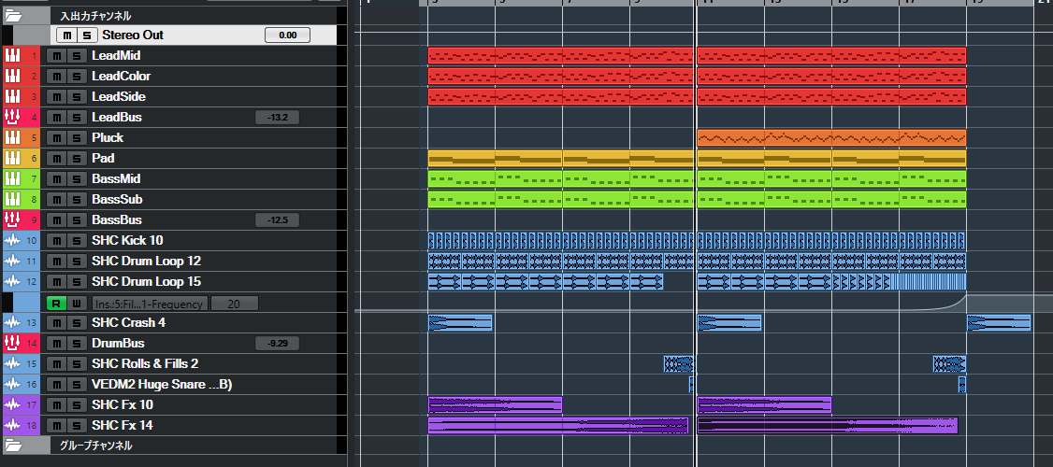Mute the Pad track
This screenshot has width=1053, height=467.
click(56, 159)
